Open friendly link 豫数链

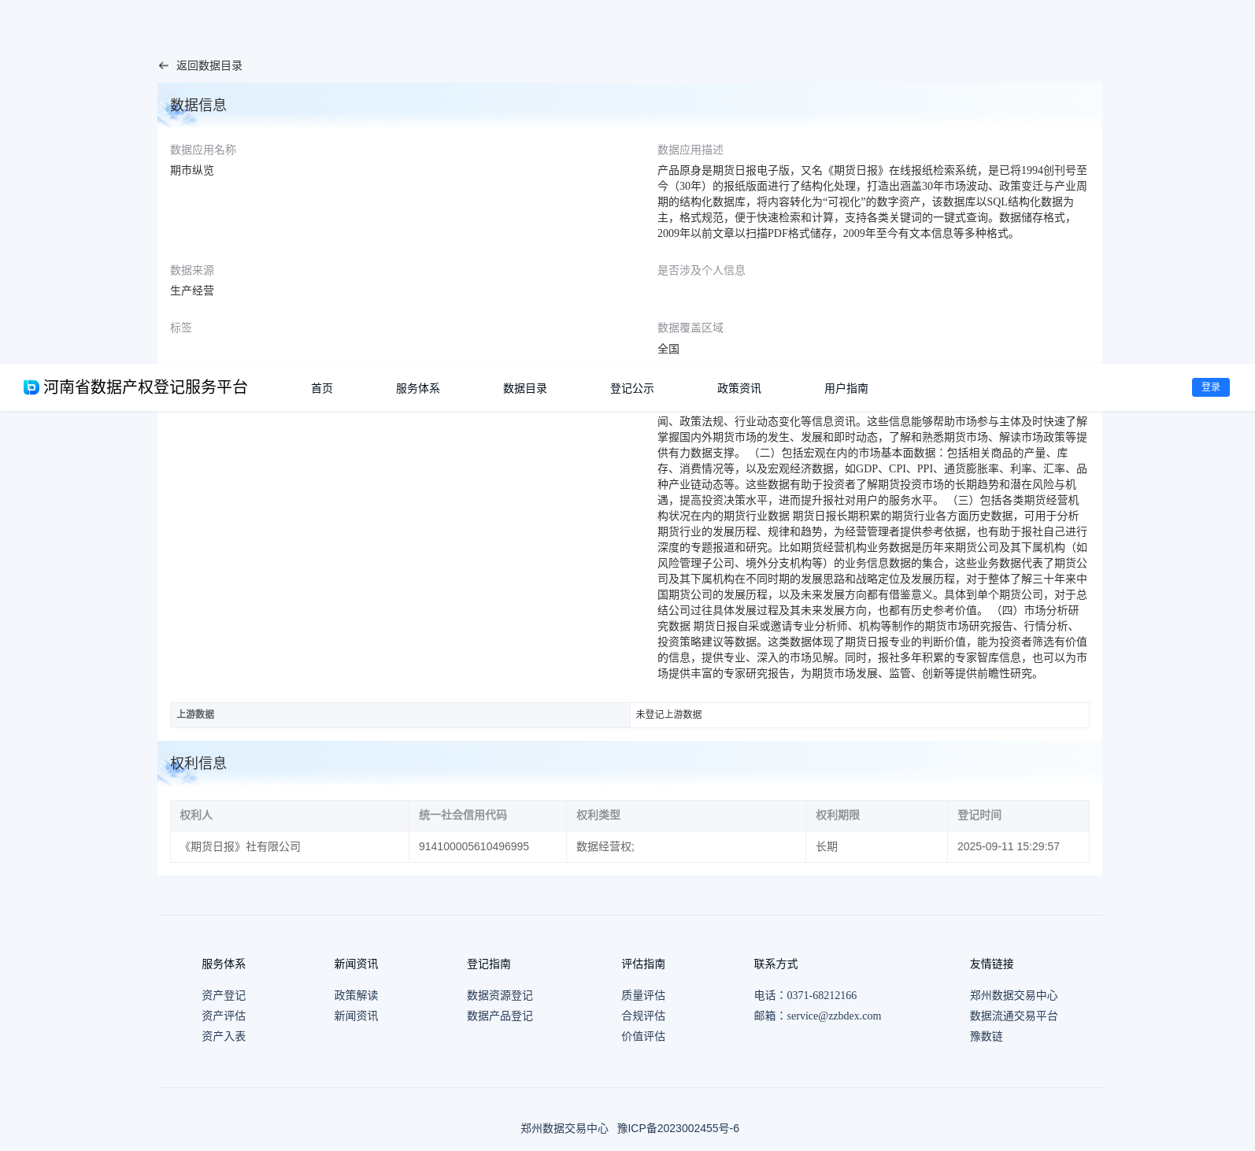tap(987, 1036)
